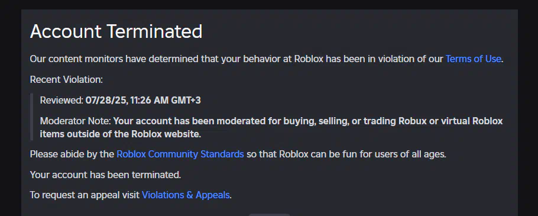Viewport: 538px width, 216px height.
Task: Click the Moderator Note label
Action: pos(76,121)
